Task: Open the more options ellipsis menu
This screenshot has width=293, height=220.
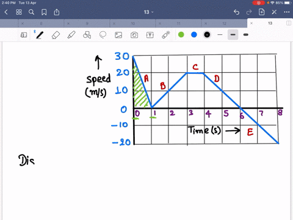Action: pos(287,12)
